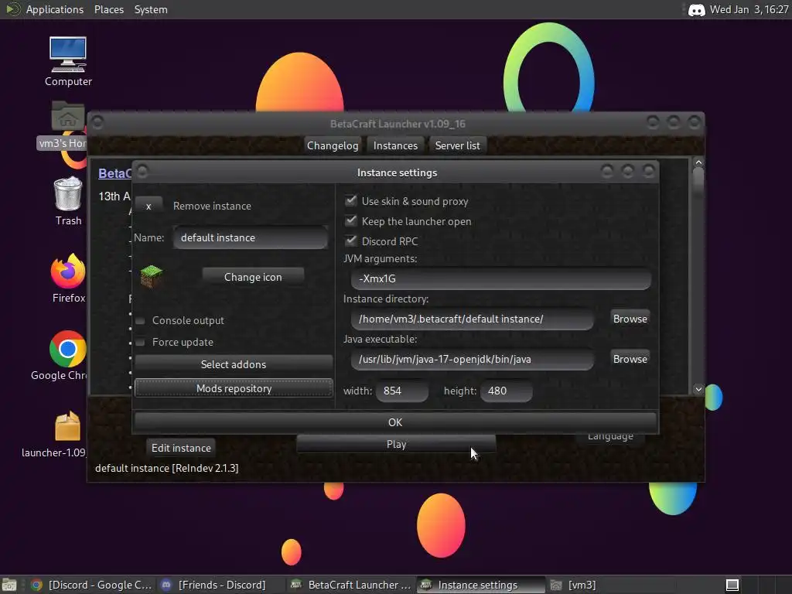Click the Play button in the launcher
This screenshot has width=792, height=594.
click(x=396, y=444)
